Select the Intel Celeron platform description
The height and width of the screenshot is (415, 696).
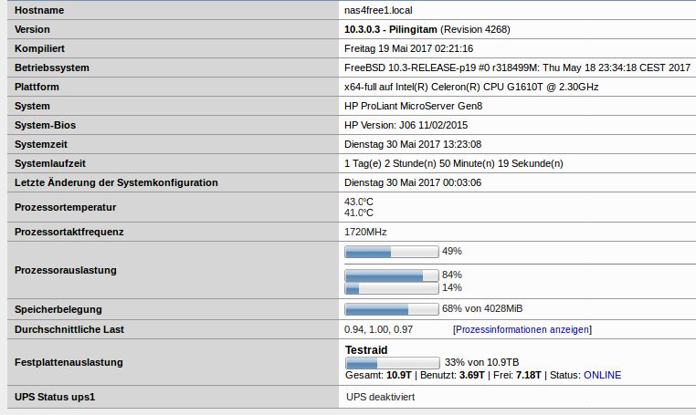coord(471,87)
